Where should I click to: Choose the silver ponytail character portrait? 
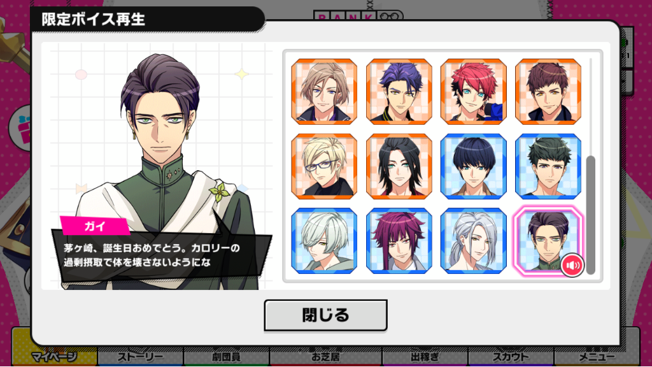[x=473, y=241]
